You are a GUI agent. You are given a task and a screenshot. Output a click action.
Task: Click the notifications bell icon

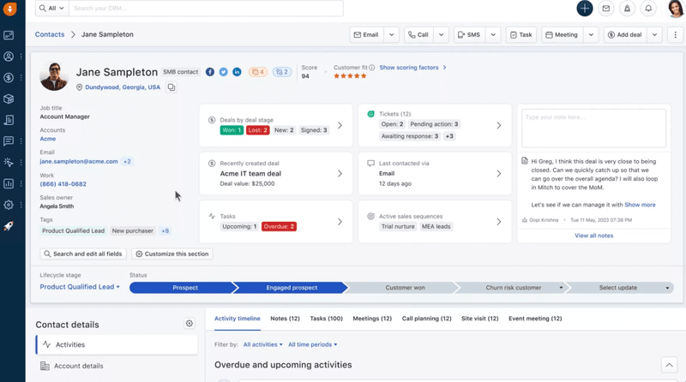click(648, 9)
